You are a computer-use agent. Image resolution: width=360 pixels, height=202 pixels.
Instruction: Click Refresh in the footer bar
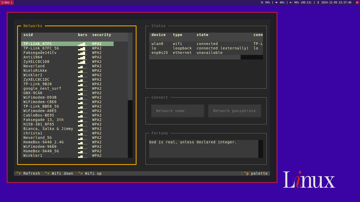(28, 173)
